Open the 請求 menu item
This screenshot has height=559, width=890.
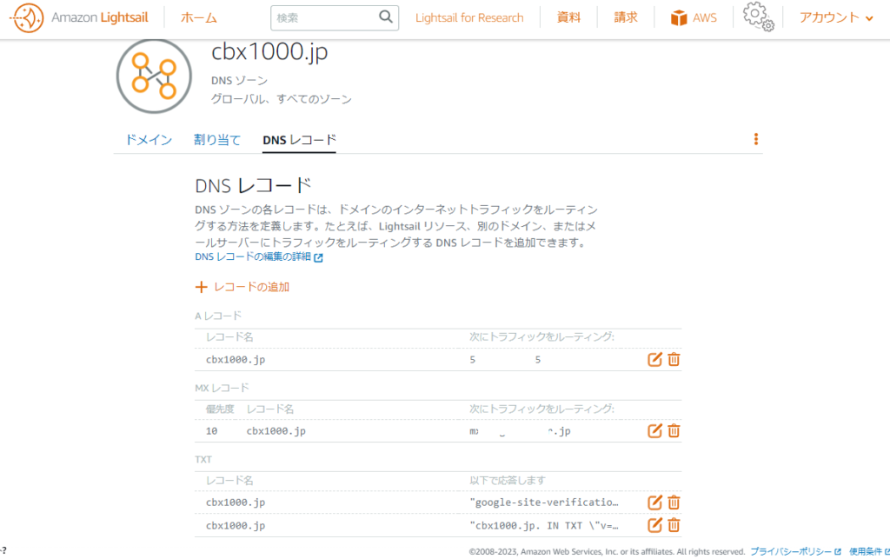[626, 17]
